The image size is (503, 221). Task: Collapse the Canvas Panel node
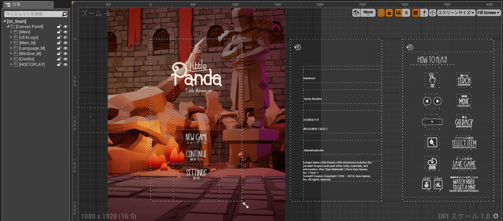(x=8, y=26)
